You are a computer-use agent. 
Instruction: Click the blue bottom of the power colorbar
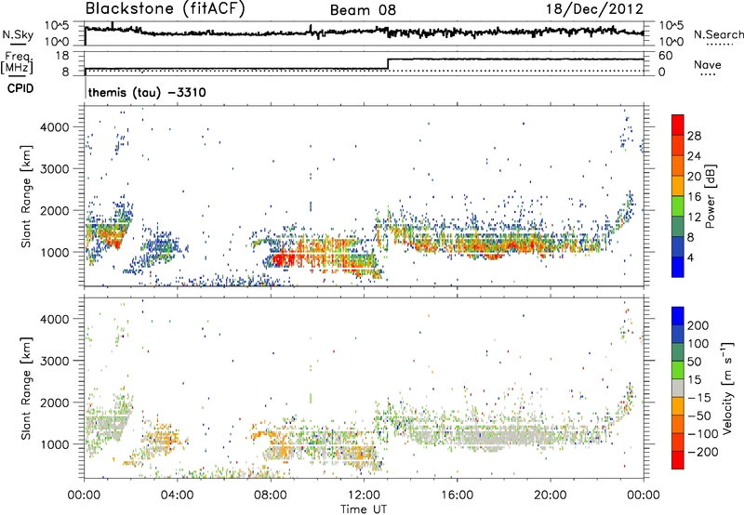[x=678, y=269]
